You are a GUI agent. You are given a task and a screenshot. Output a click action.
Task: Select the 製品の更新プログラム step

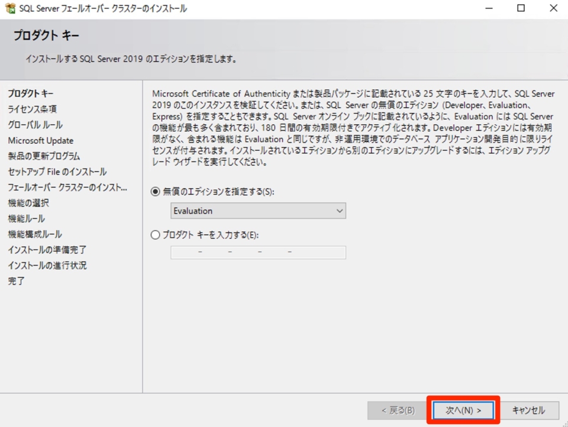pos(44,156)
